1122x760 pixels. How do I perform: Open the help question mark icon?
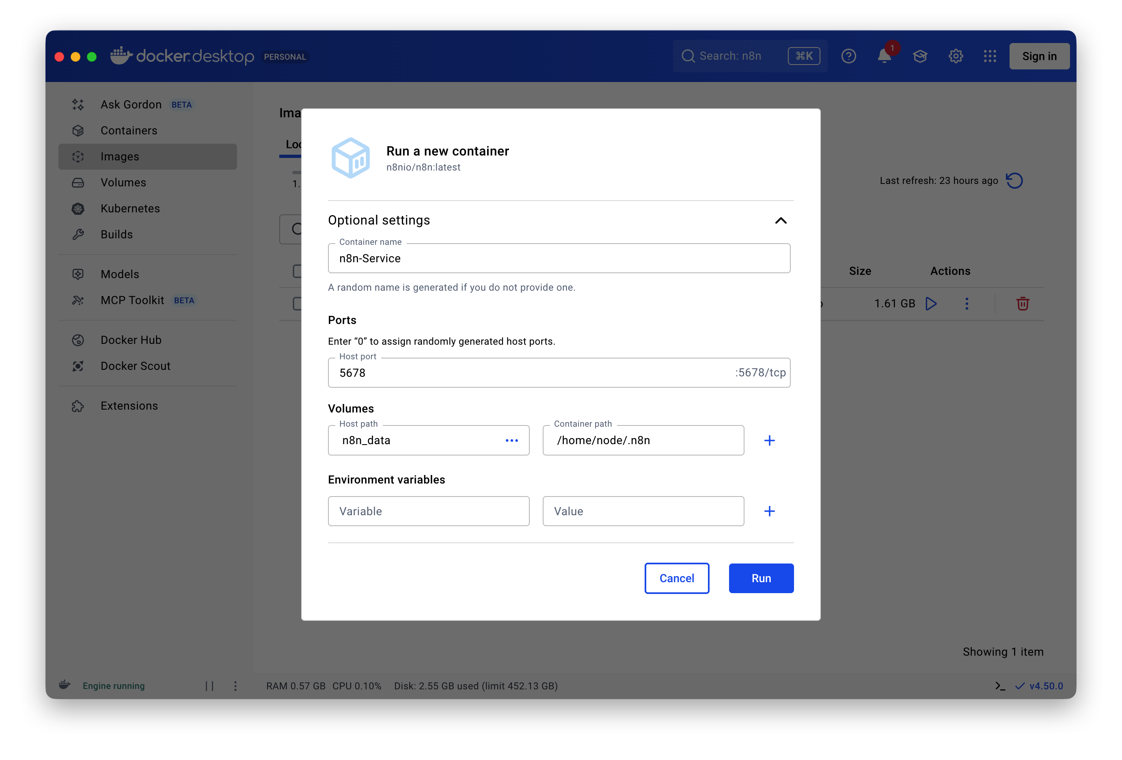pos(848,56)
